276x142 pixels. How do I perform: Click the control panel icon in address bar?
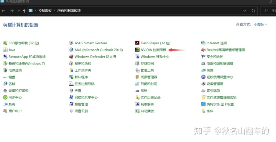point(31,11)
